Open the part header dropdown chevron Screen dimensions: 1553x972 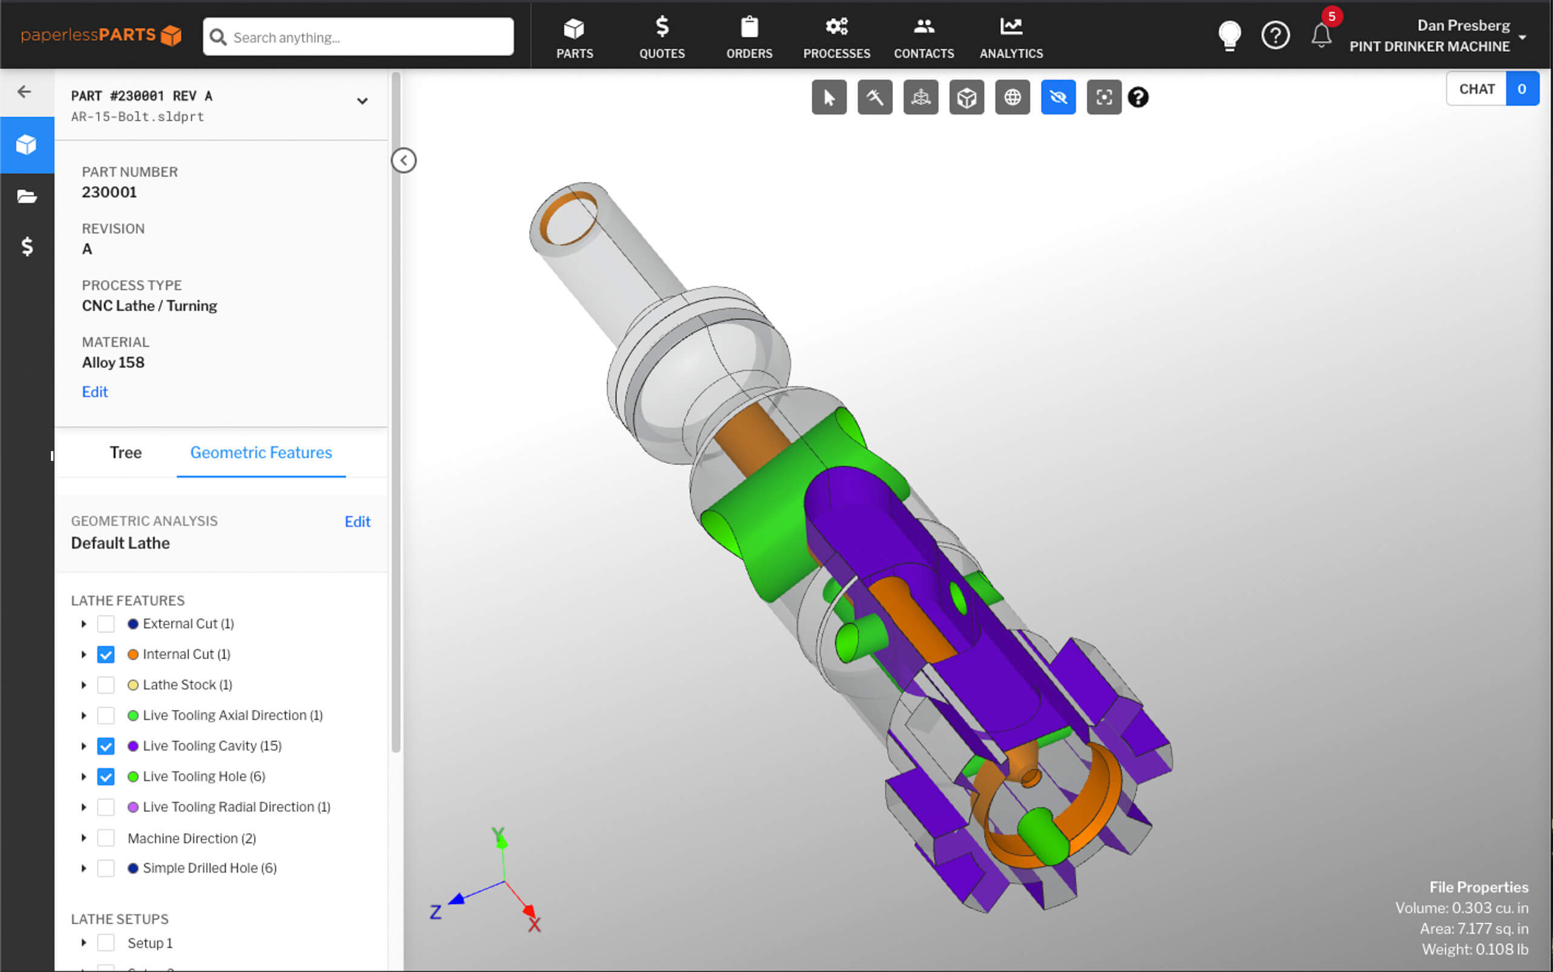(x=363, y=101)
